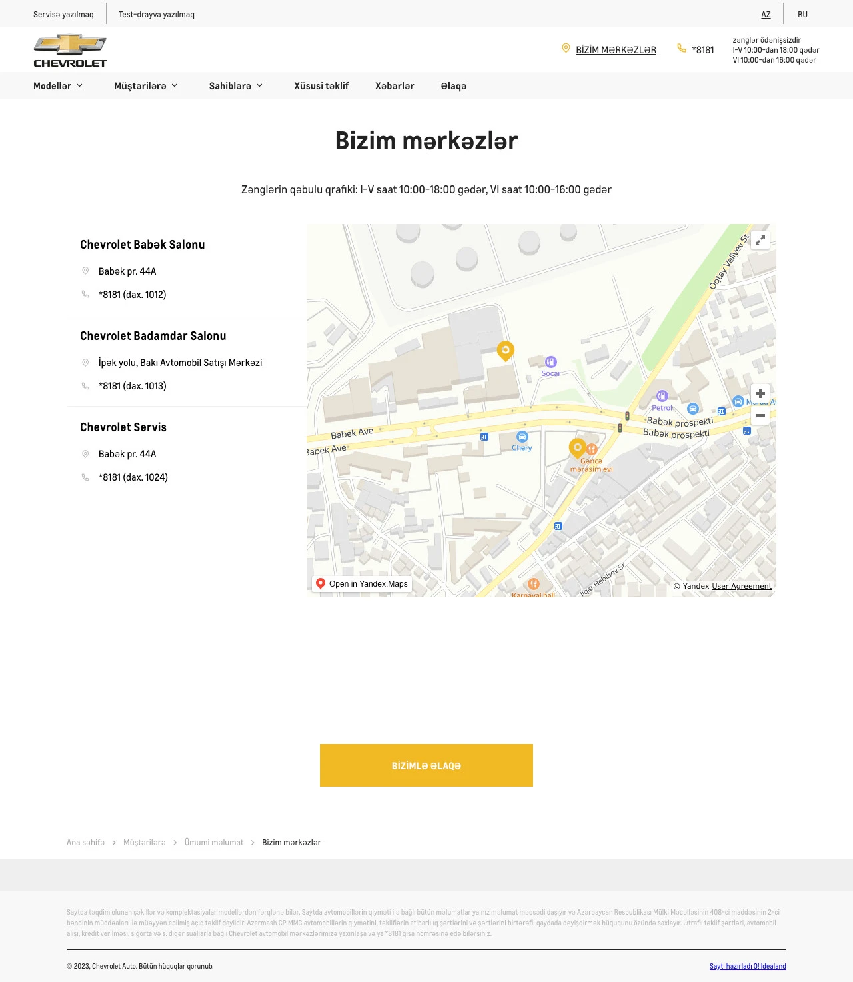Click the *8181 phone number in header
Image resolution: width=853 pixels, height=982 pixels.
(703, 50)
